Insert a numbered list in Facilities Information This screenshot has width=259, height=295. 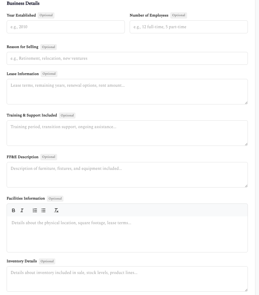(35, 210)
